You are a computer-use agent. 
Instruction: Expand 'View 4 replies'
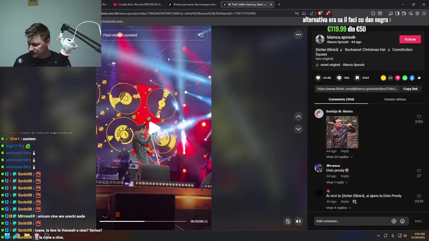[x=339, y=208]
